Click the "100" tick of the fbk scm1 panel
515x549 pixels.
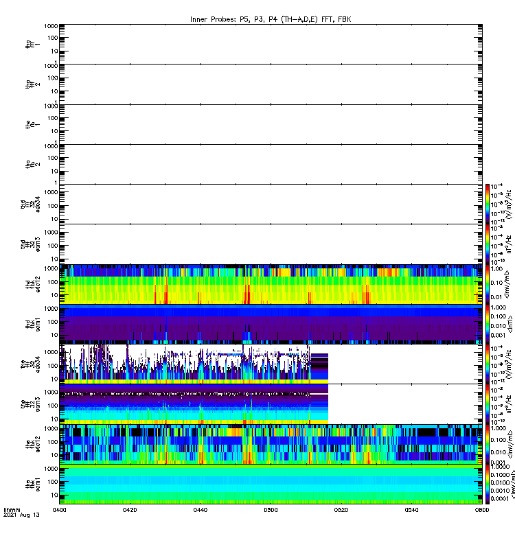click(x=53, y=482)
